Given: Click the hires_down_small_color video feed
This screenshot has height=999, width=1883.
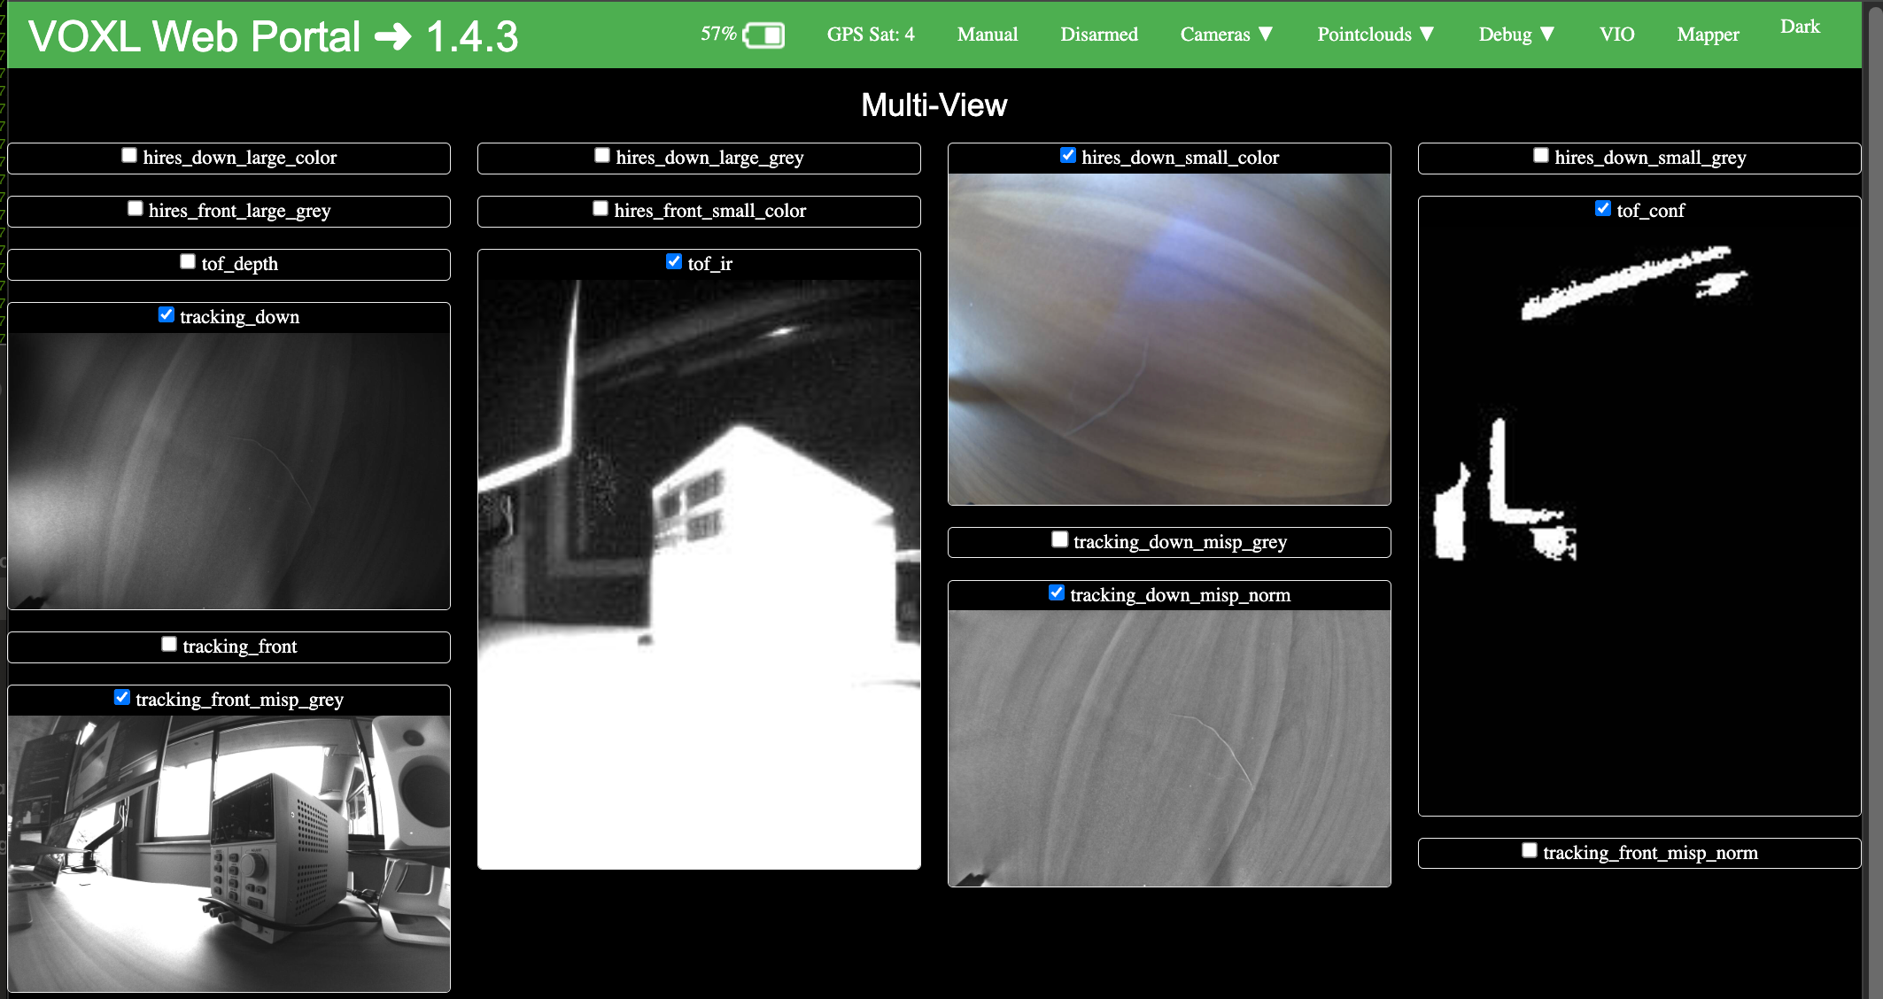Looking at the screenshot, I should point(1169,339).
